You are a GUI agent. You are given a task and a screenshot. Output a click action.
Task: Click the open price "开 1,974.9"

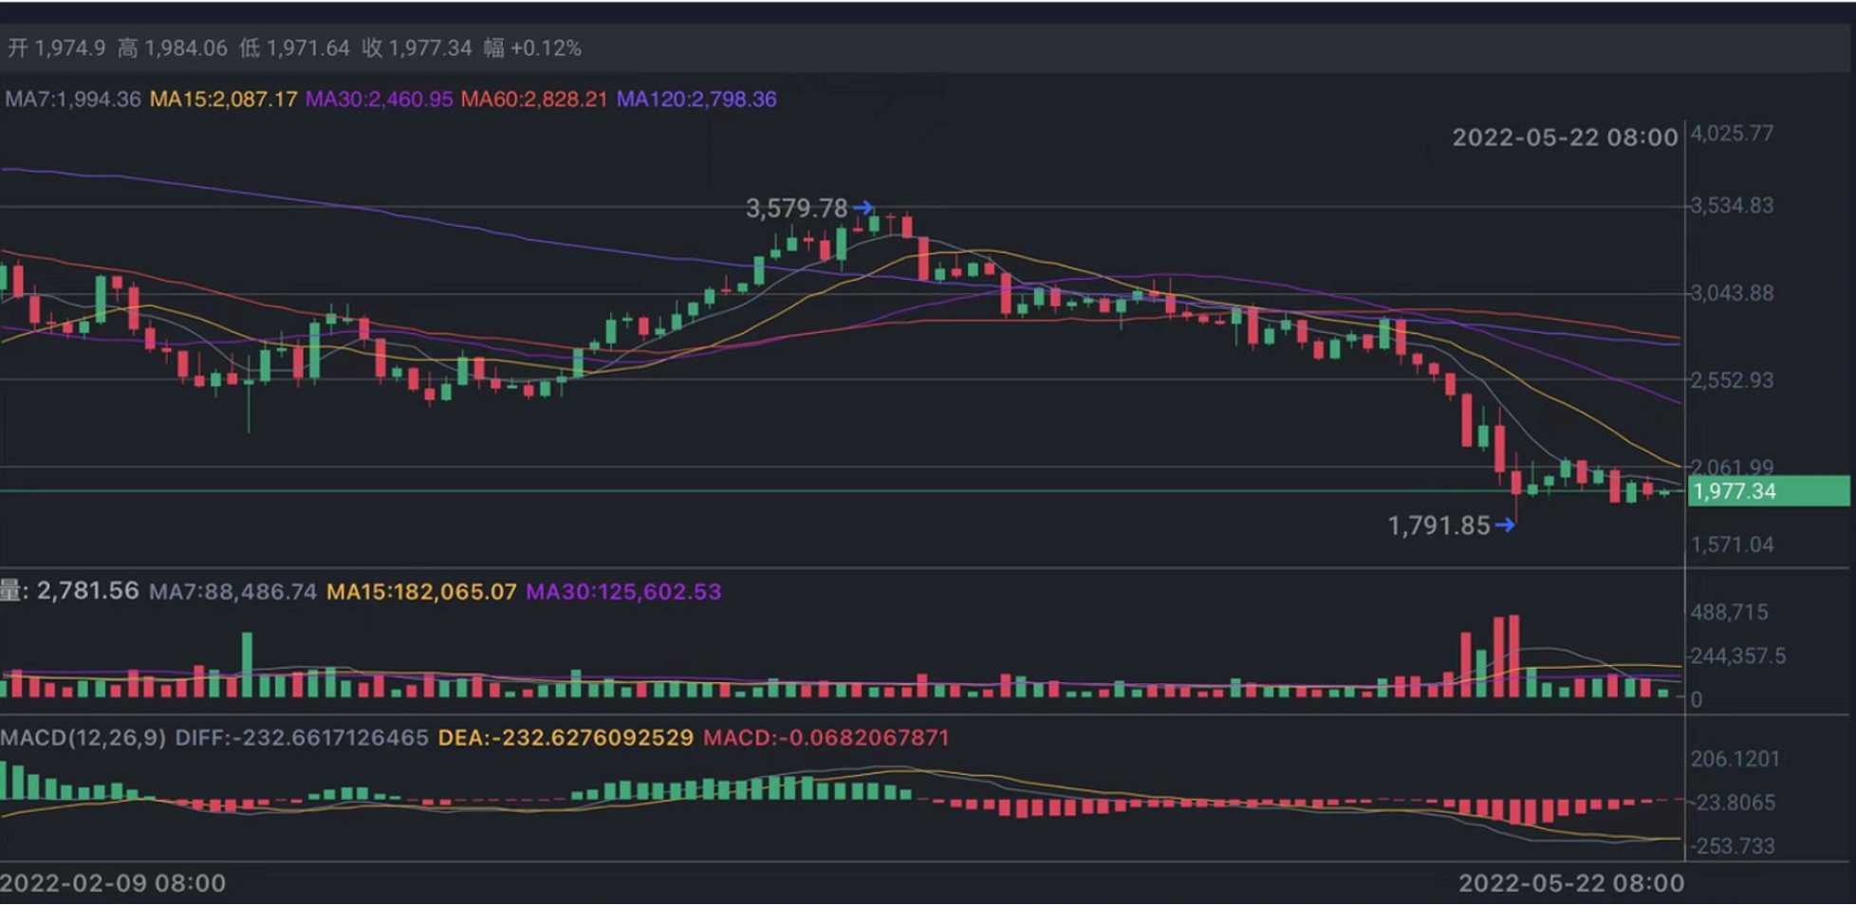(x=56, y=48)
